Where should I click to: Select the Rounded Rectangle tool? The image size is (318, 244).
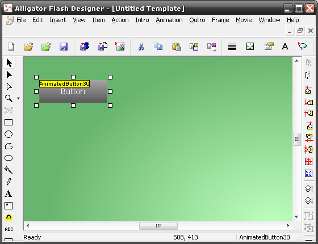coord(9,158)
